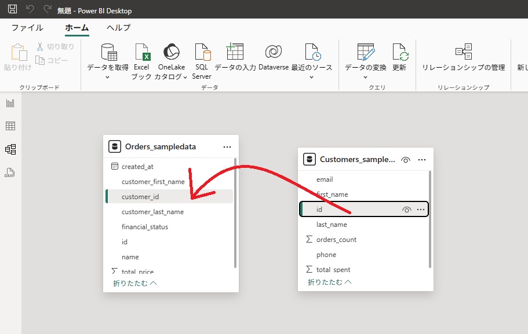This screenshot has height=334, width=528.
Task: Click the Undo arrow in title bar
Action: tap(30, 9)
